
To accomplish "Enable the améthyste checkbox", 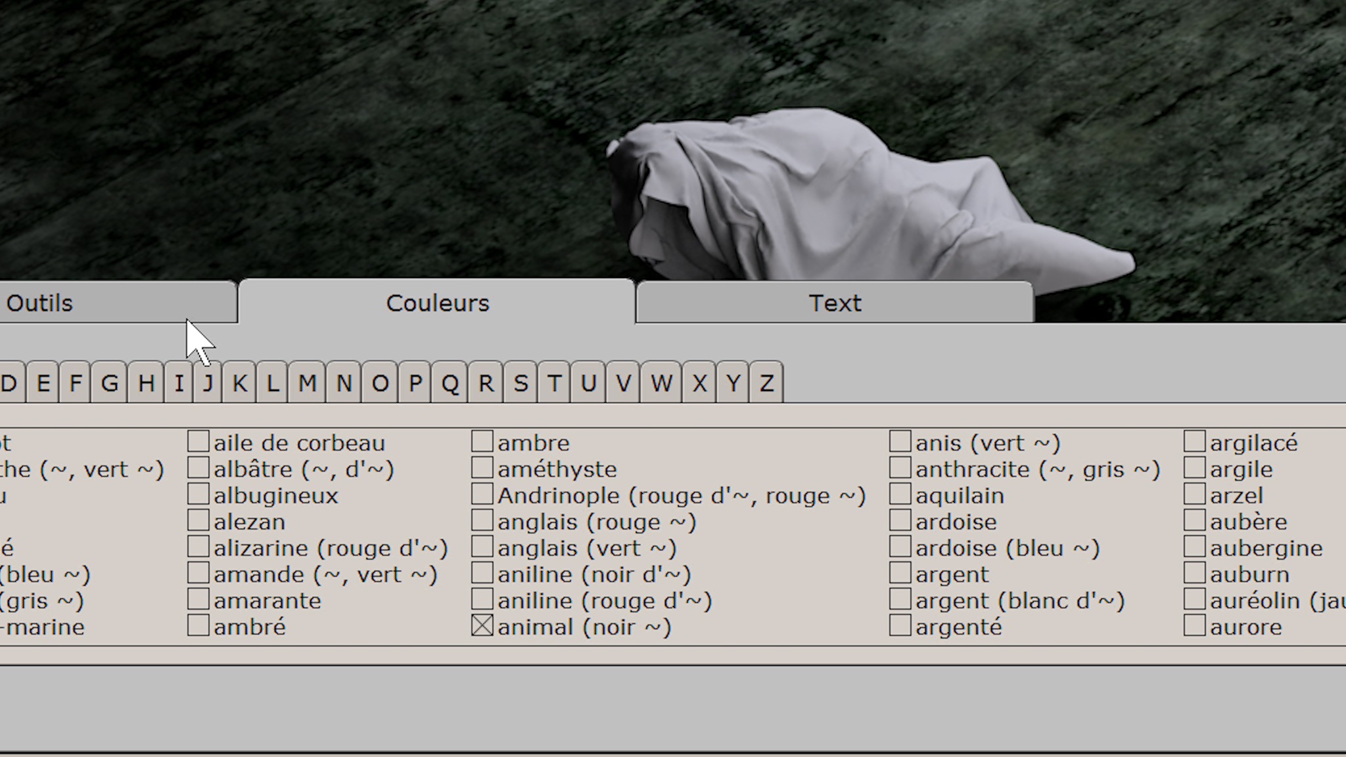I will coord(482,469).
